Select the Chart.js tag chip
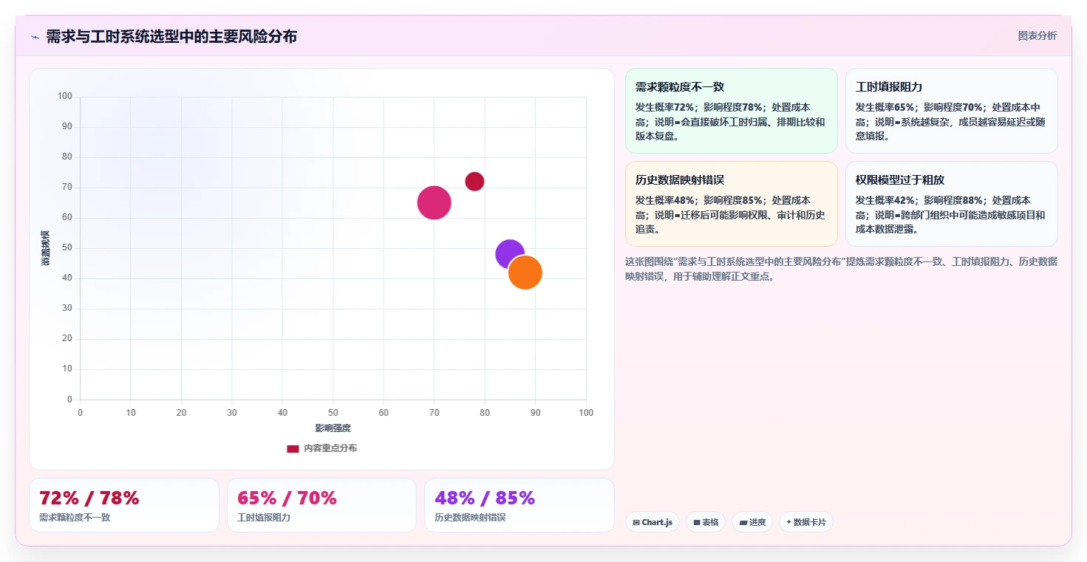 pyautogui.click(x=652, y=522)
